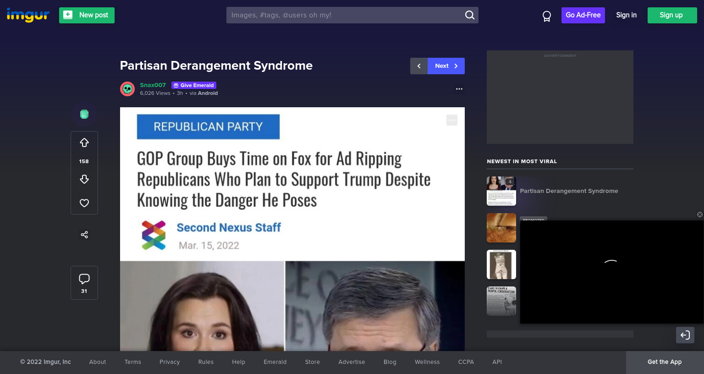Open the 31 comments
Image resolution: width=704 pixels, height=374 pixels.
tap(84, 283)
